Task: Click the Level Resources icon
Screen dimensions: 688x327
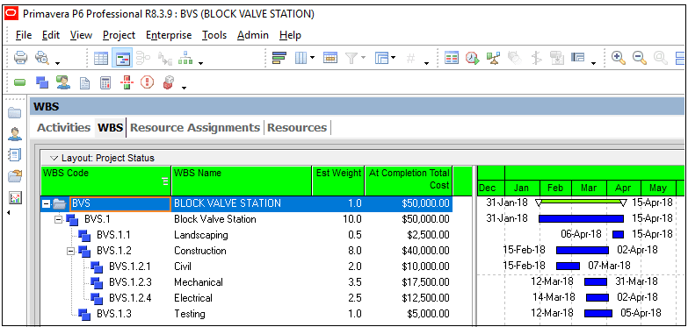Action: coord(493,58)
